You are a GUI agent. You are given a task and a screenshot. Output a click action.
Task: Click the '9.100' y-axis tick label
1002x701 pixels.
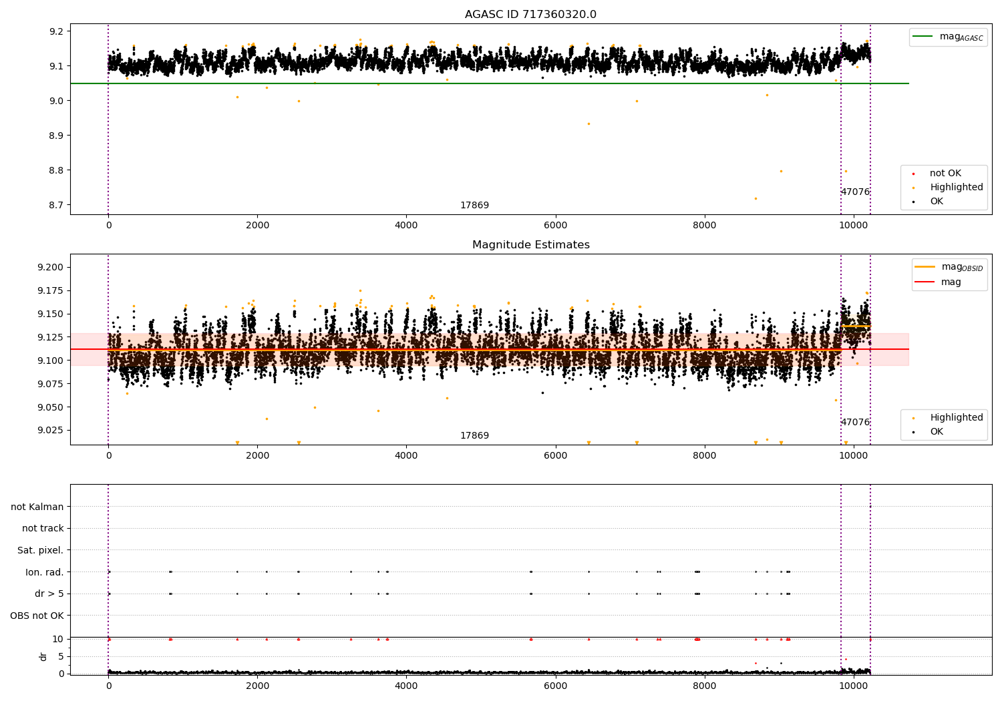pos(51,361)
